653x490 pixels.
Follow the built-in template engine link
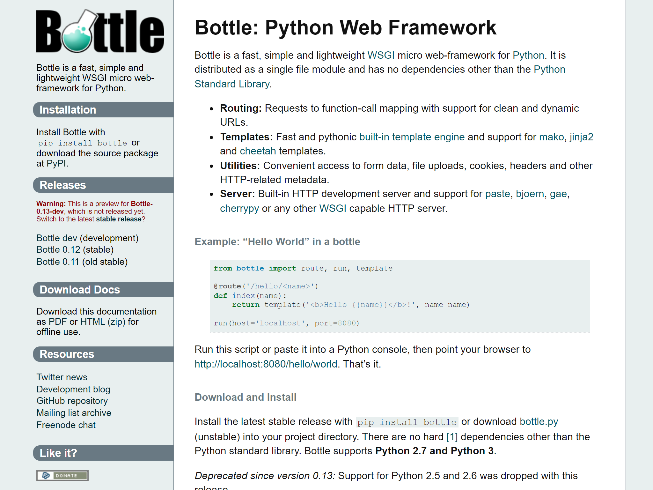coord(412,137)
